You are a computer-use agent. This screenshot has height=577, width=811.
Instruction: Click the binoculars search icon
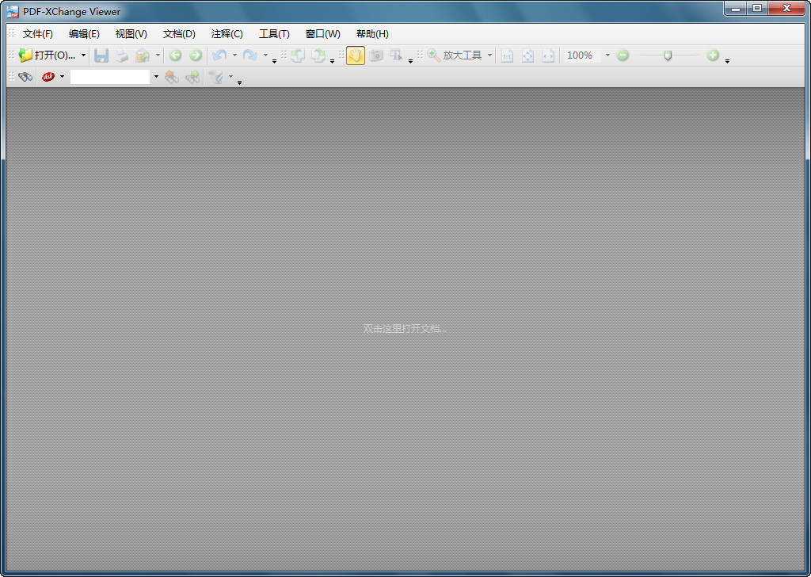point(25,77)
